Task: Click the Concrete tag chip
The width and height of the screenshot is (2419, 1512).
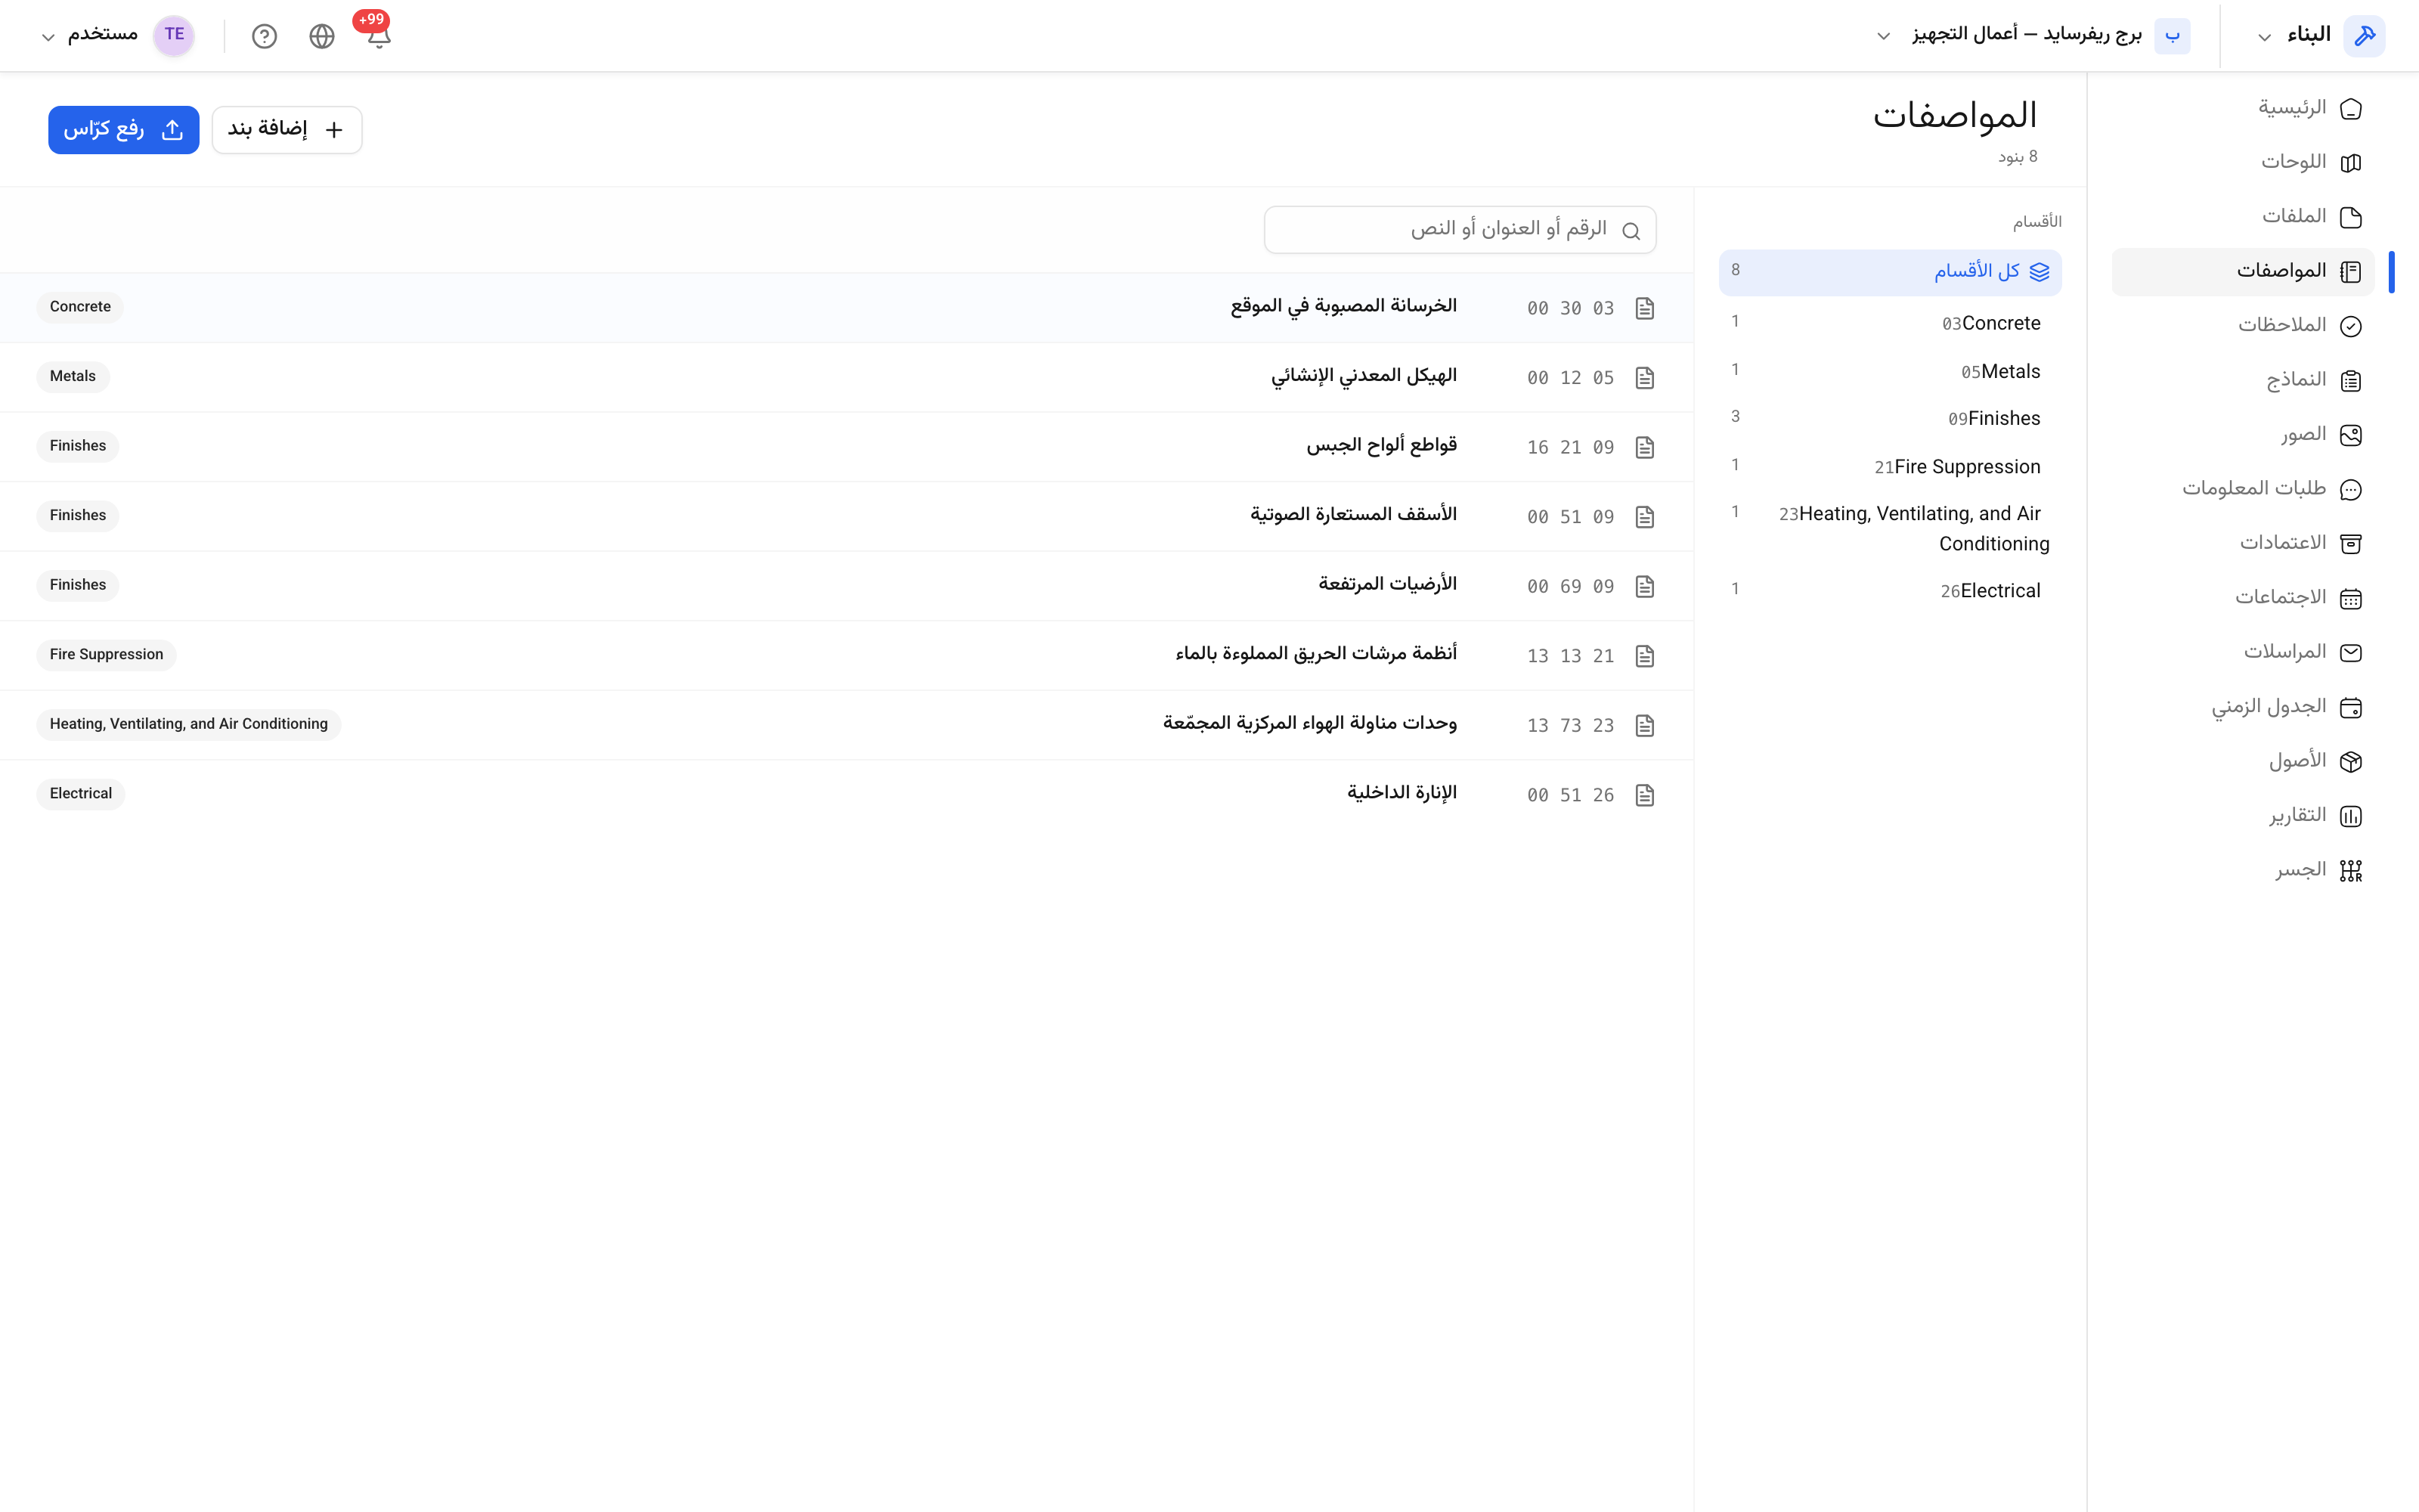Action: (80, 307)
